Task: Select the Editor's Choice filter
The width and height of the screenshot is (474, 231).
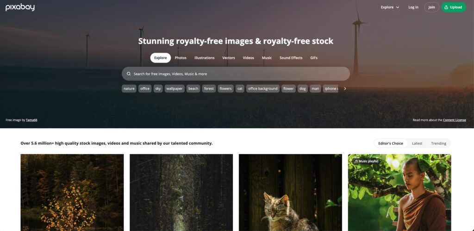Action: (x=391, y=144)
